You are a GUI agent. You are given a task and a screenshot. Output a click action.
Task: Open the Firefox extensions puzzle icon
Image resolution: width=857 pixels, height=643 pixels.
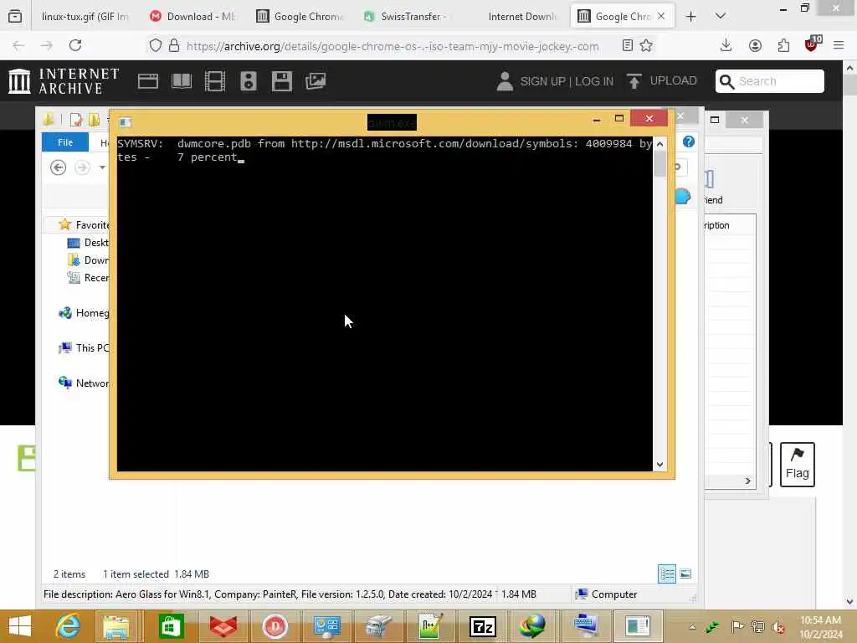pos(783,46)
